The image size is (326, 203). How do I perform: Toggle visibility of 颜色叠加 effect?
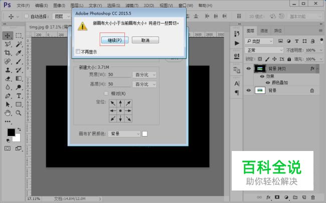tap(268, 82)
